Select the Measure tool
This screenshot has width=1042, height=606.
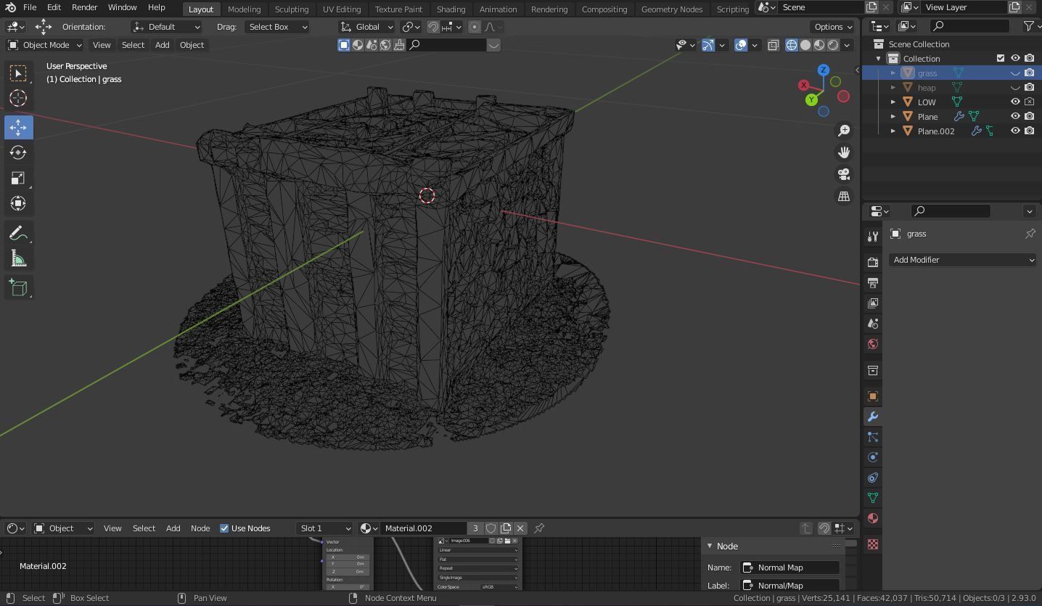18,258
